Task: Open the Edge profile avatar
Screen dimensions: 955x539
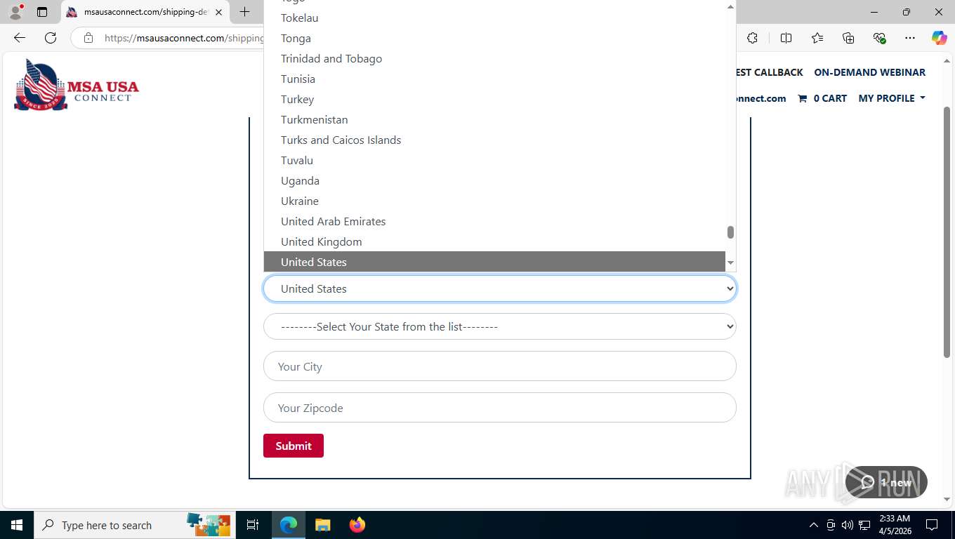Action: pos(15,12)
